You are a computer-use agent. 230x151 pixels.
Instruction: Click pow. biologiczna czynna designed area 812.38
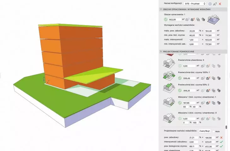click(x=210, y=146)
